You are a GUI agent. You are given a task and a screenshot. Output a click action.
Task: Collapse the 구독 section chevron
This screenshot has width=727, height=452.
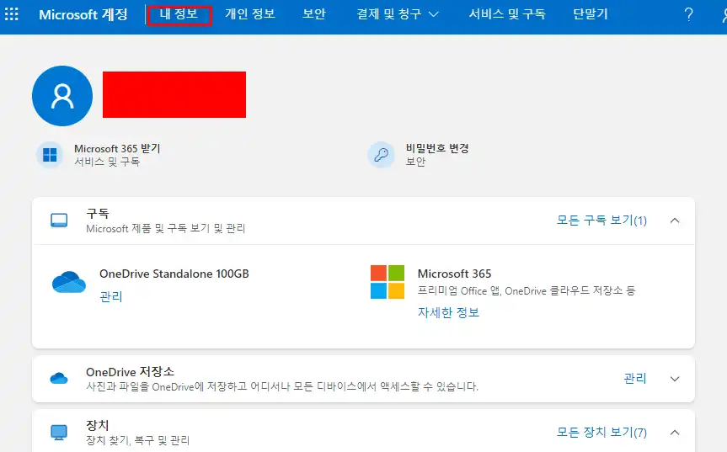675,221
